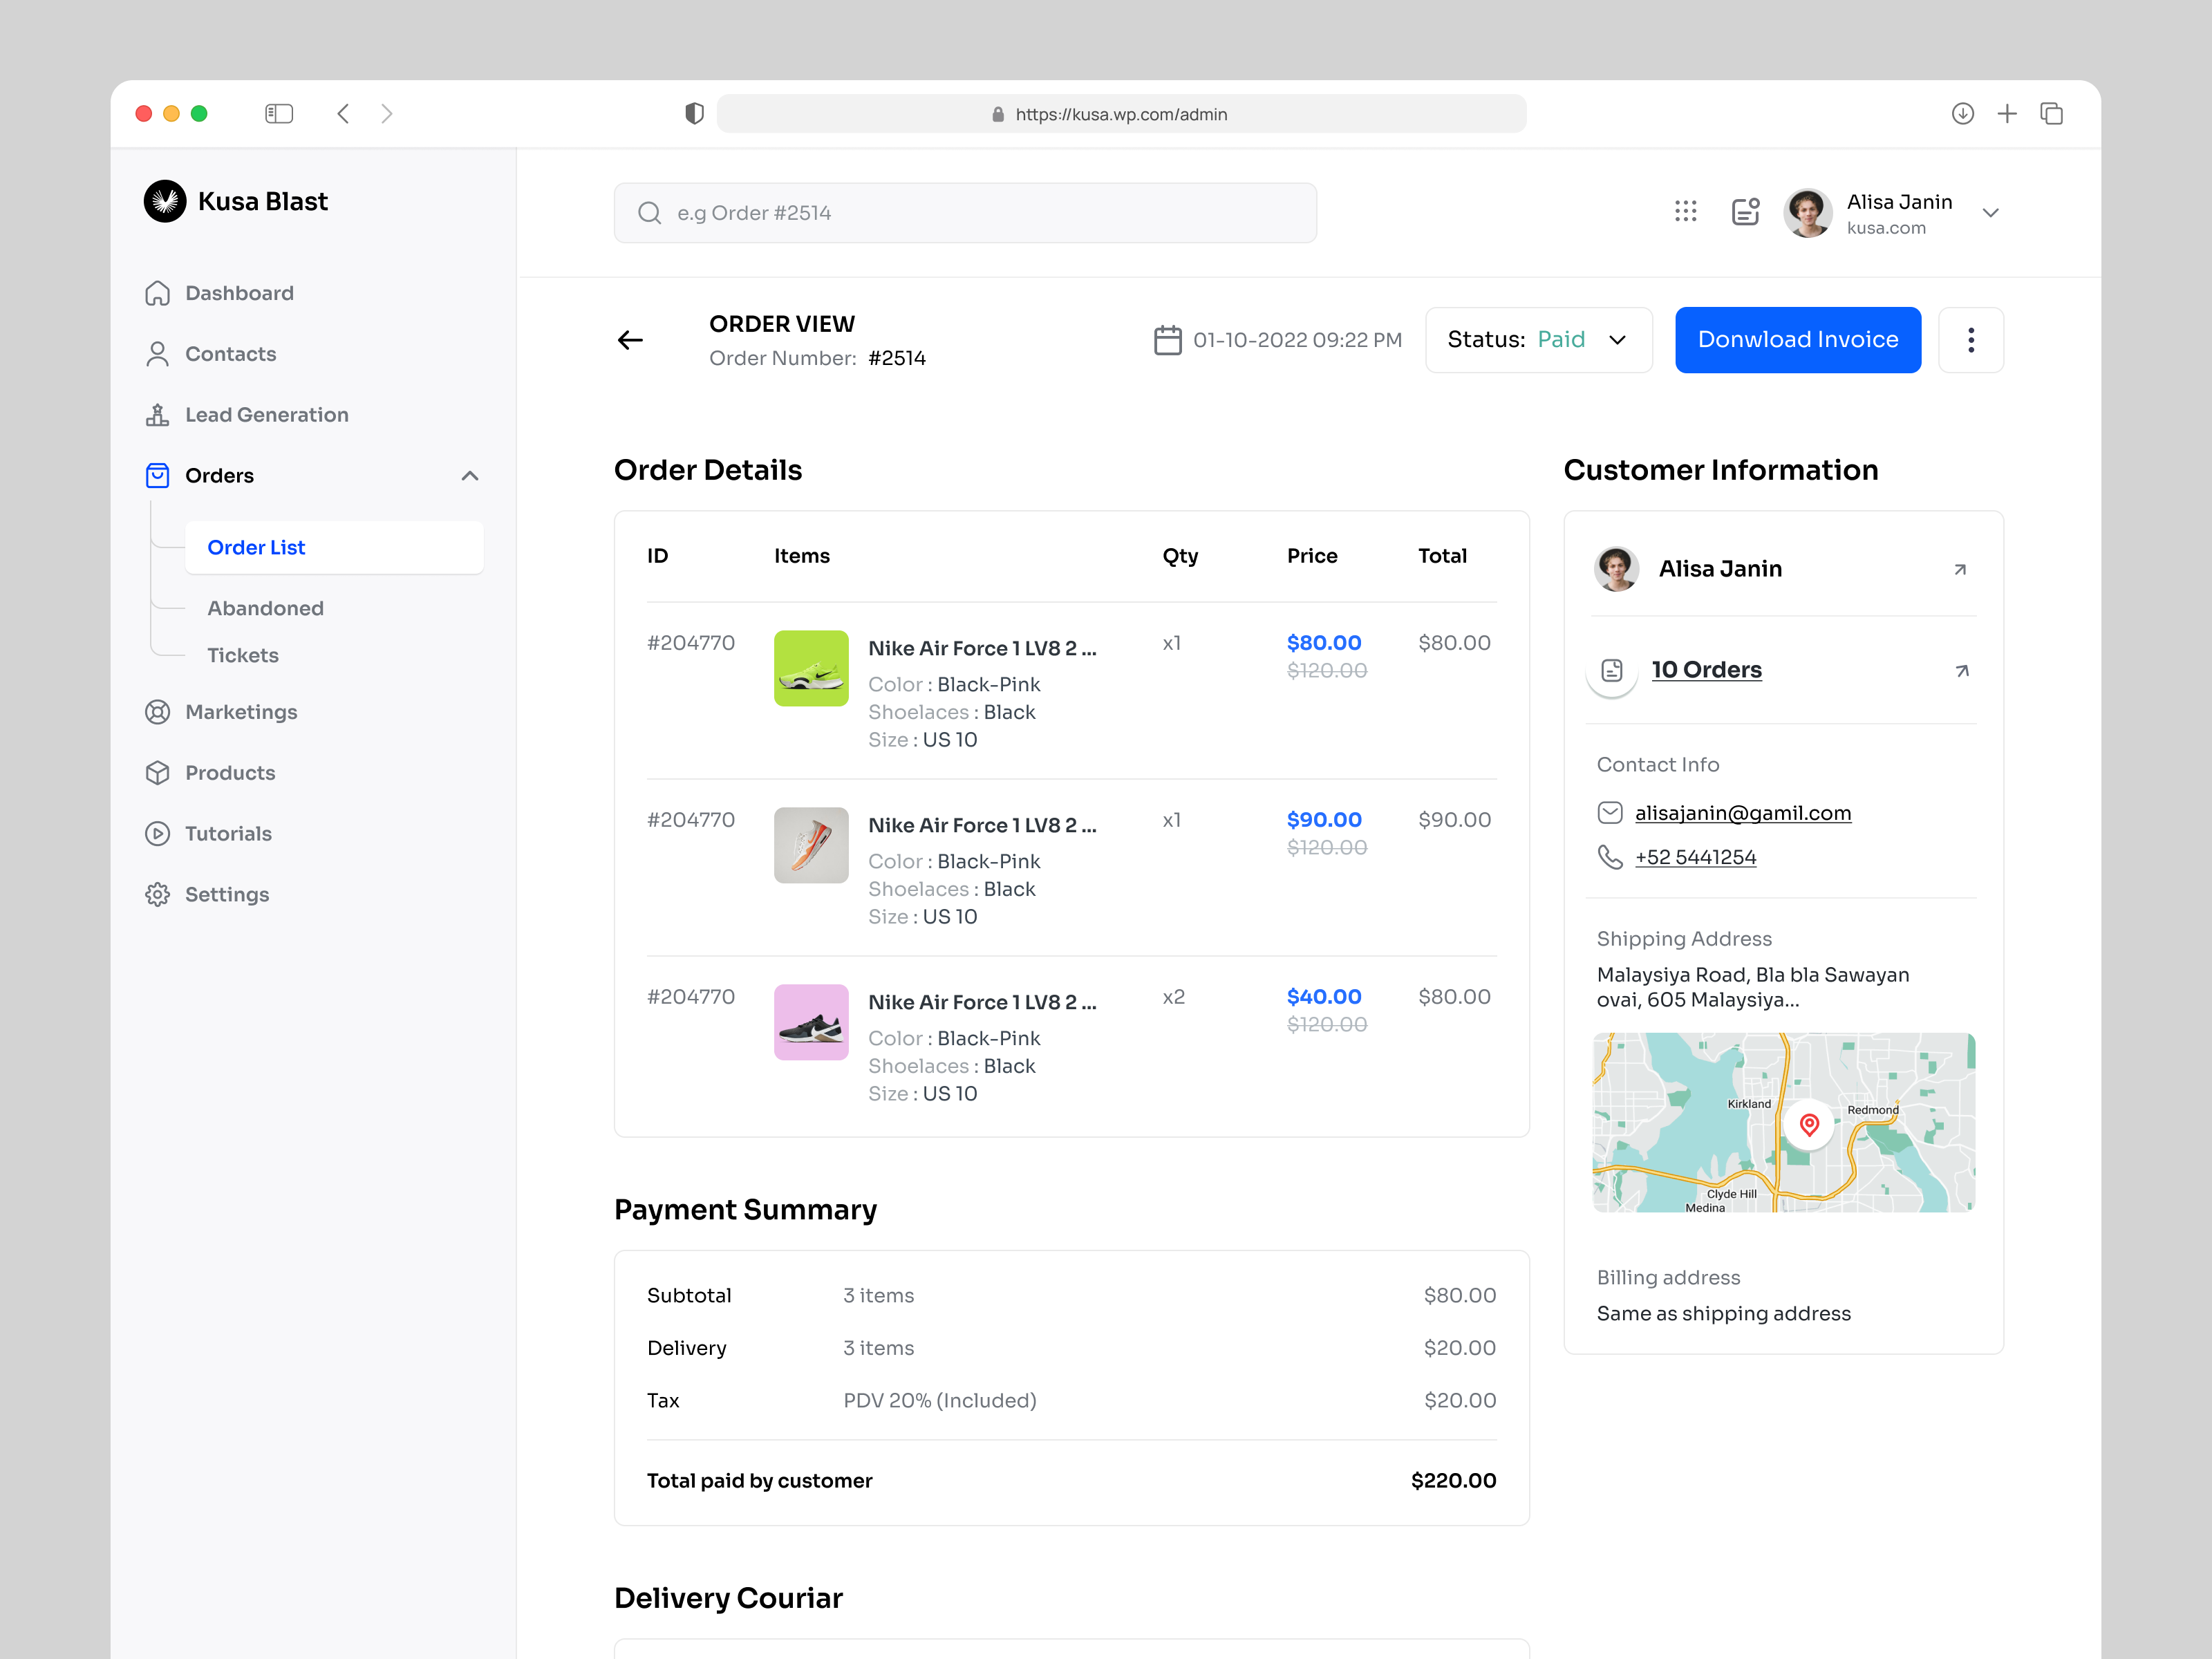Open Settings via the gear icon
The image size is (2212, 1659).
tap(157, 894)
